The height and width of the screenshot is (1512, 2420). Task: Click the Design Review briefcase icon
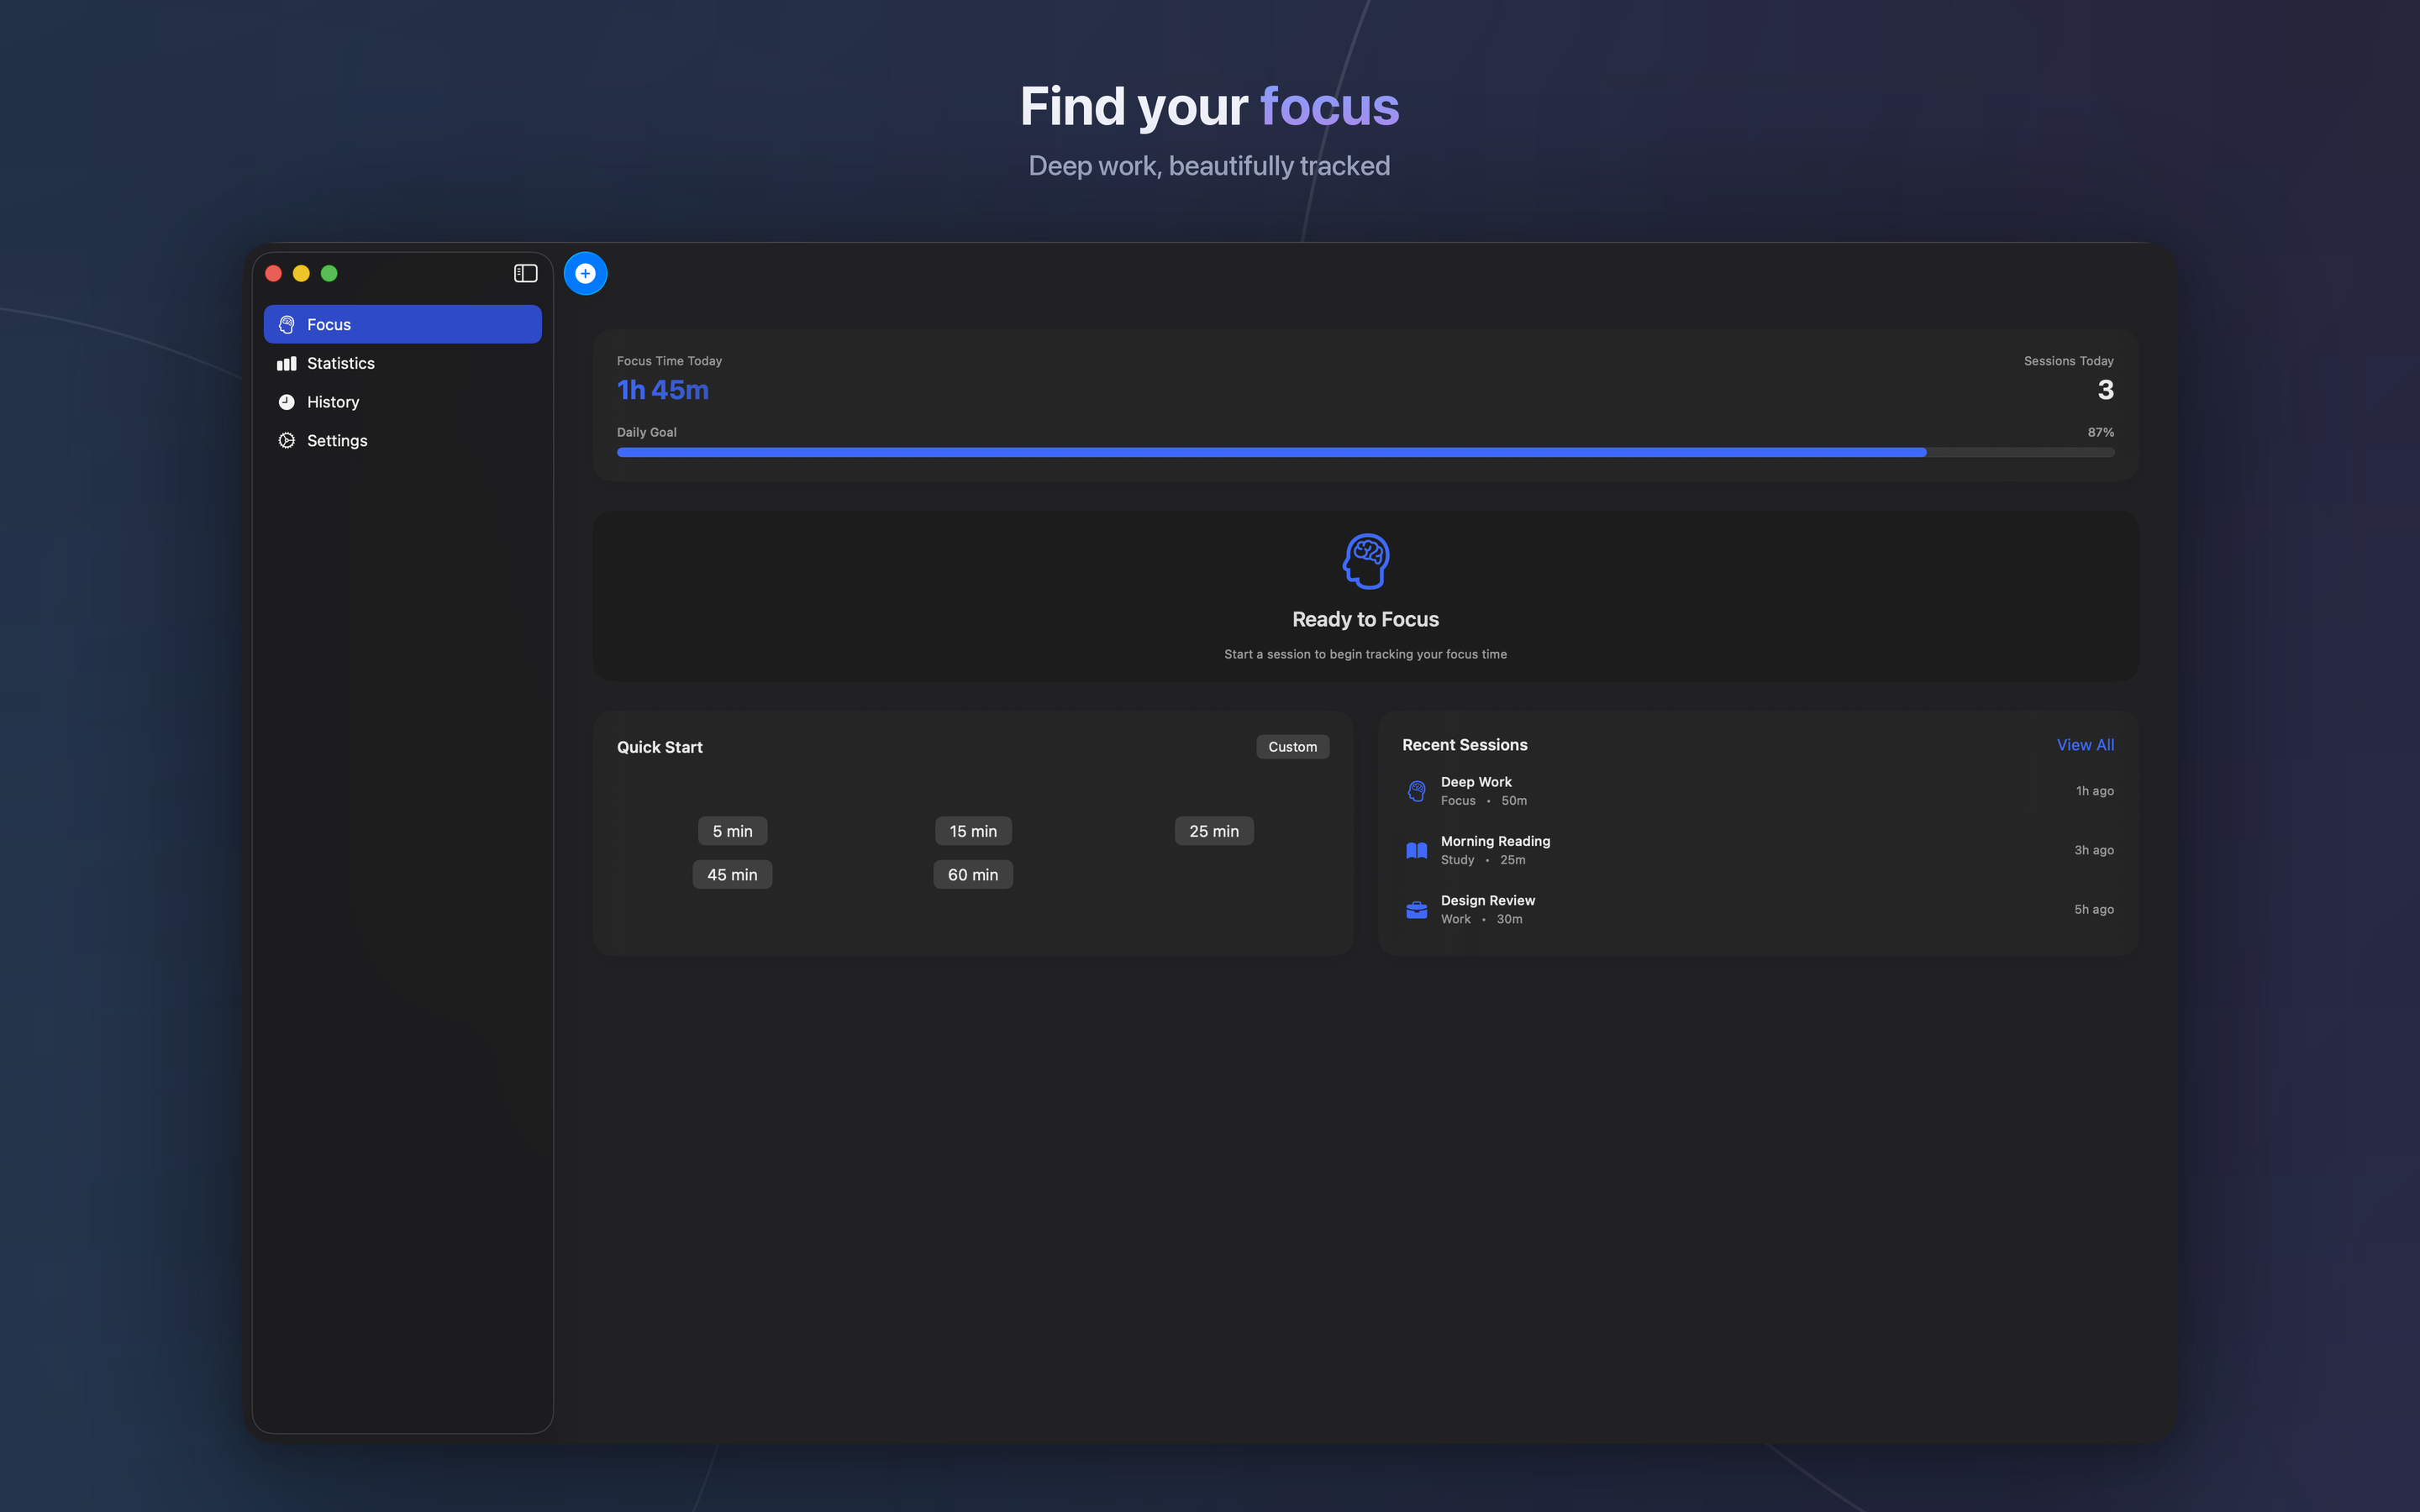click(1416, 910)
